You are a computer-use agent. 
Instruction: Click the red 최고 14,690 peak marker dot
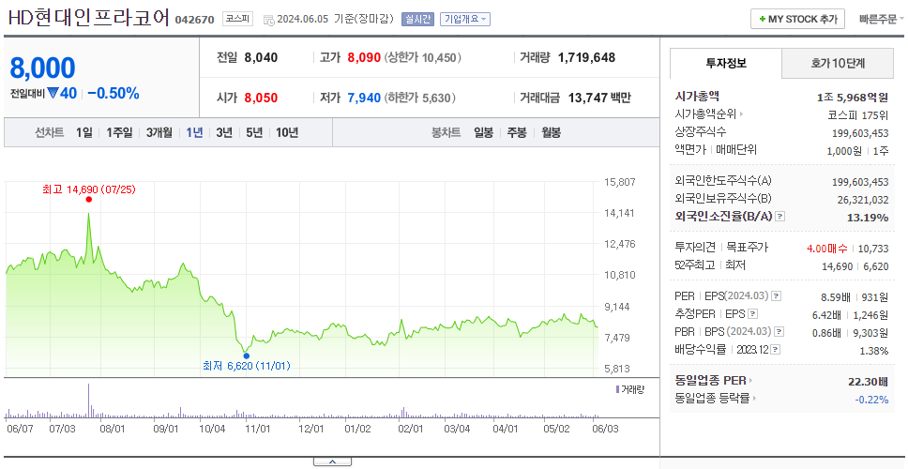[x=88, y=199]
